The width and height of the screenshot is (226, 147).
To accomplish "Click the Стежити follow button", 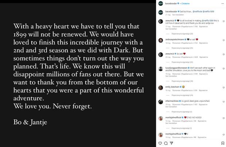I will coord(183,3).
